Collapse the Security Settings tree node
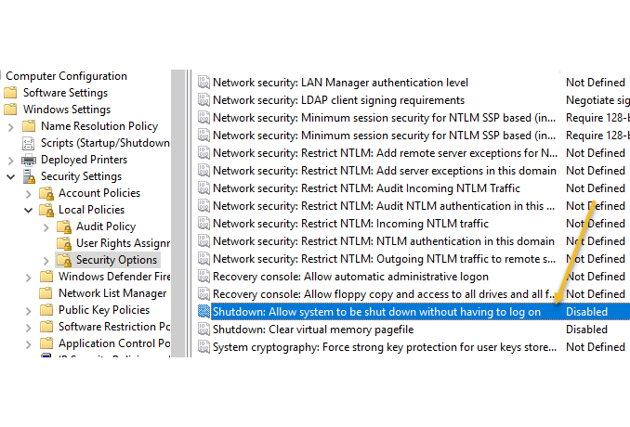 (x=10, y=176)
